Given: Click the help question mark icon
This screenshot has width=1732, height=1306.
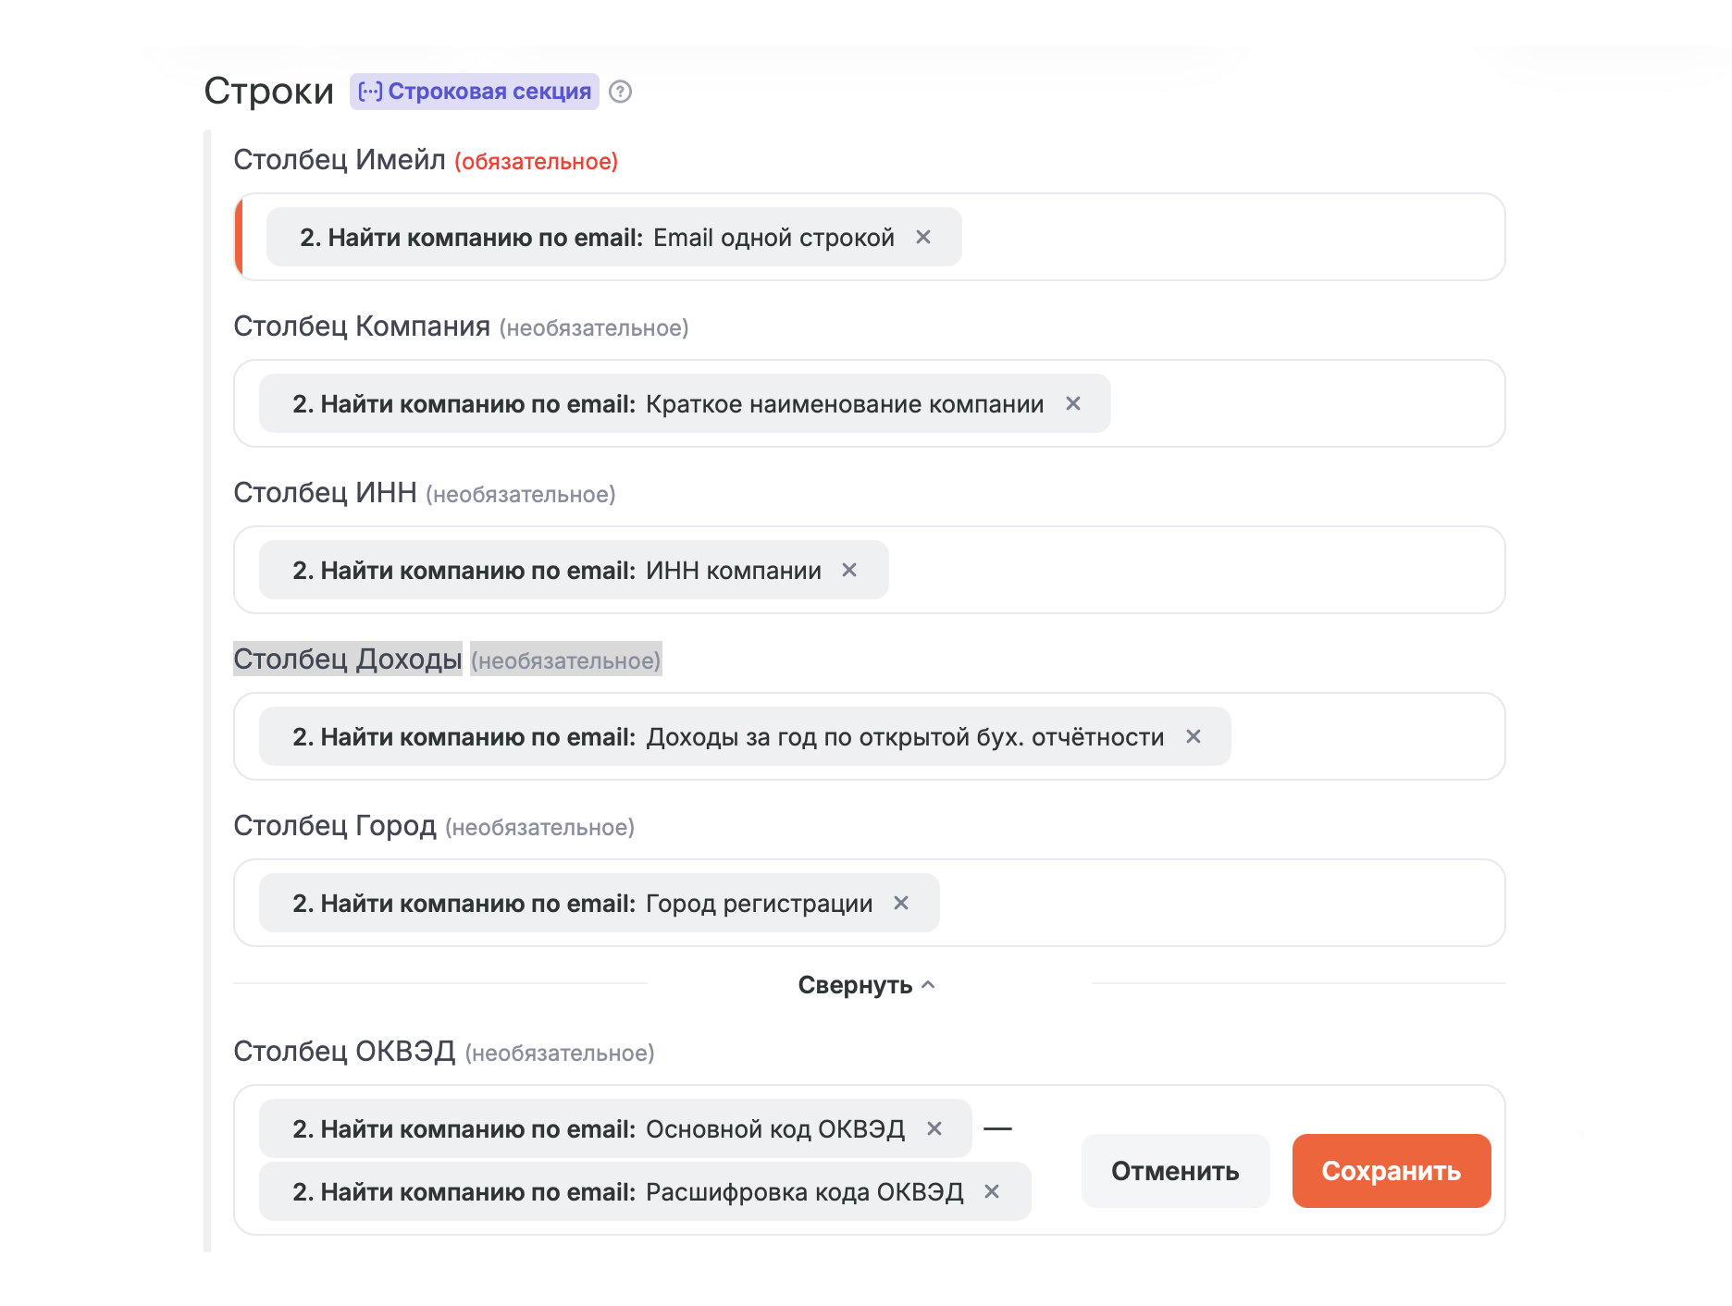Looking at the screenshot, I should [621, 92].
